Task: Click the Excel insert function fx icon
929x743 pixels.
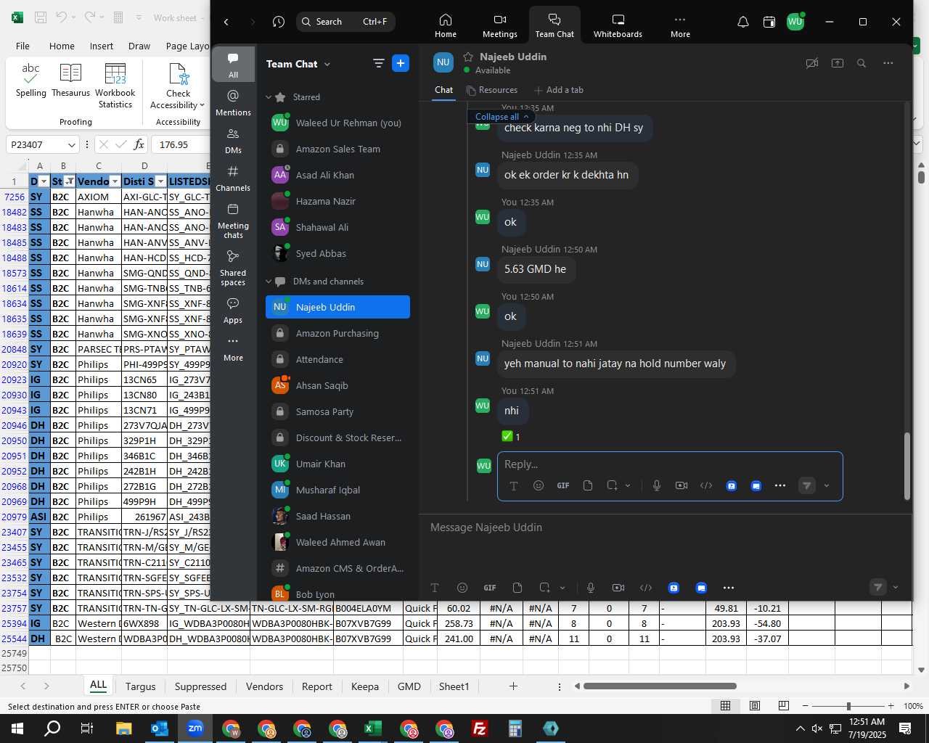Action: click(139, 144)
